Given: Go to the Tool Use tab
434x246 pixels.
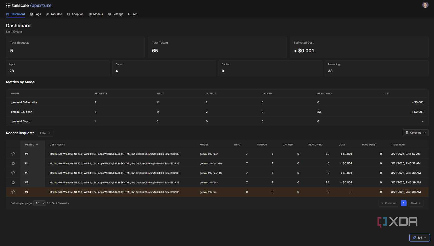Looking at the screenshot, I should click(54, 14).
